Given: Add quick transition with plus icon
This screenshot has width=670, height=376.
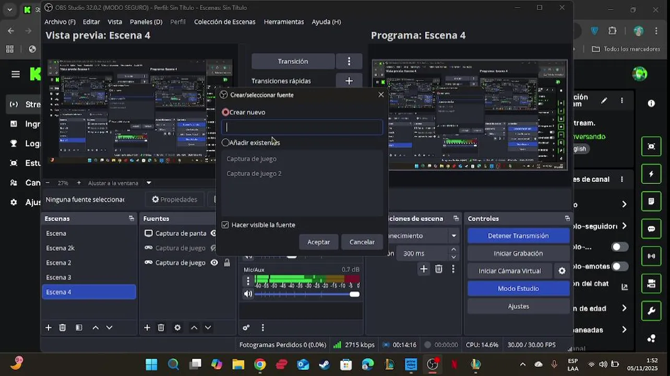Looking at the screenshot, I should 349,81.
